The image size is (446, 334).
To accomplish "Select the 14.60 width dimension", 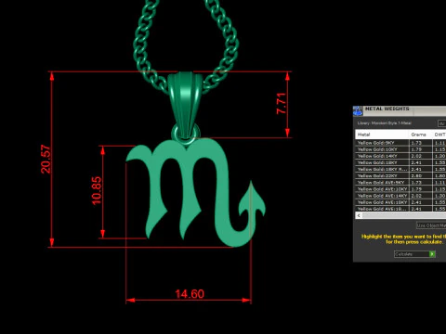I will click(190, 294).
